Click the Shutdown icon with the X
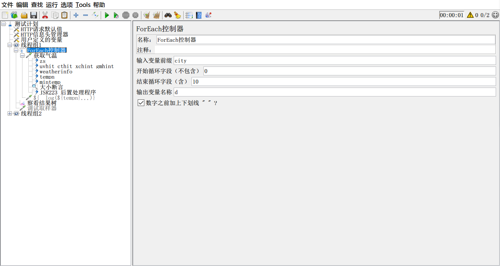500x266 pixels. click(135, 15)
